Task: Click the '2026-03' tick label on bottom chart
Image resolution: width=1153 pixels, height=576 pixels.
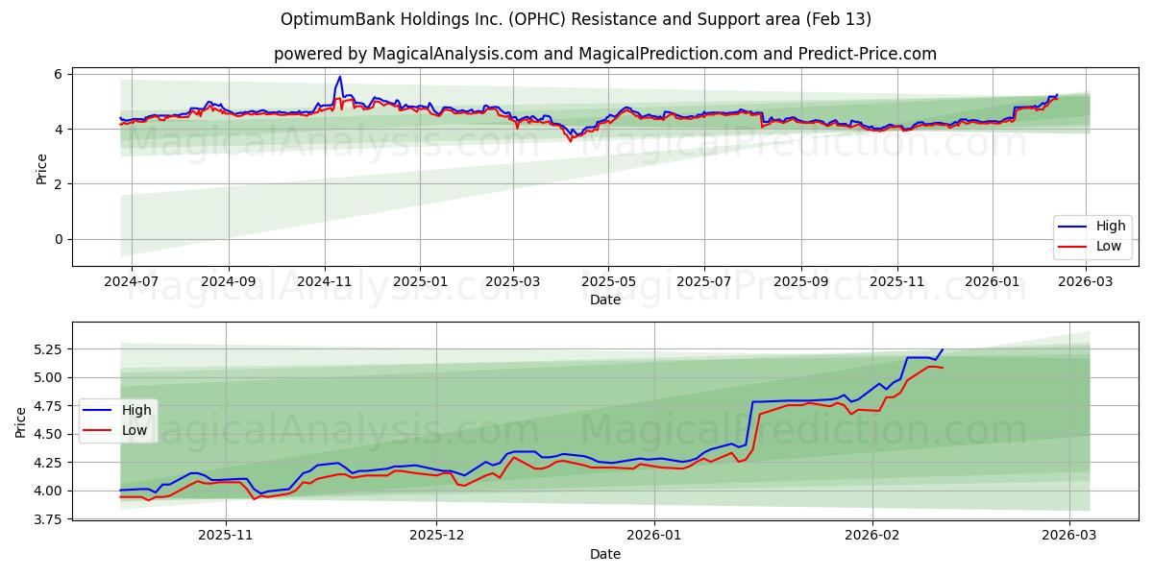Action: click(x=1069, y=536)
